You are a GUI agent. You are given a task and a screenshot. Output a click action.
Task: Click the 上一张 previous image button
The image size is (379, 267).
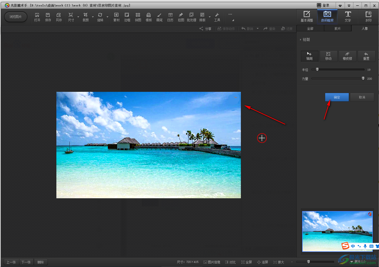pyautogui.click(x=11, y=262)
